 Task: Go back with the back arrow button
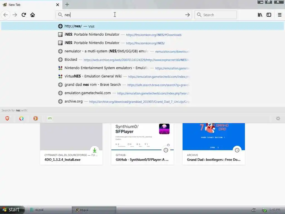point(6,15)
